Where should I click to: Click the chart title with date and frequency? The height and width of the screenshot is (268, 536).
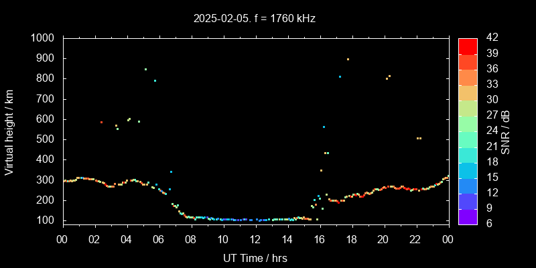point(253,19)
